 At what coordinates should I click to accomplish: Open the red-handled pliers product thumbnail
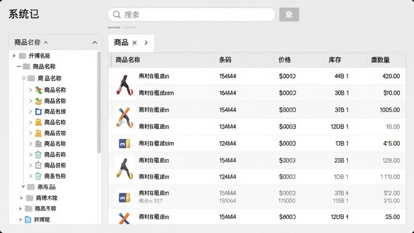point(125,85)
